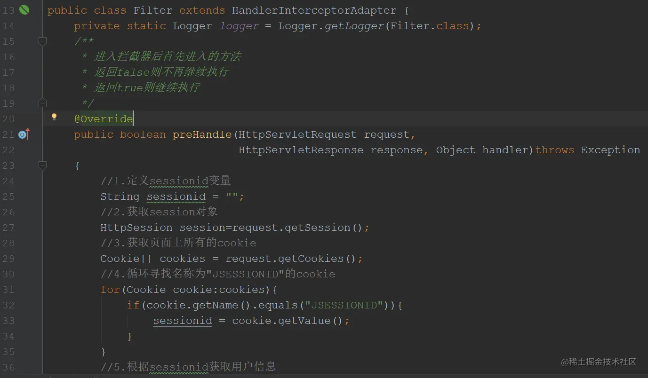Click the sessionid variable in the String declaration
Viewport: 648px width, 378px height.
[176, 197]
